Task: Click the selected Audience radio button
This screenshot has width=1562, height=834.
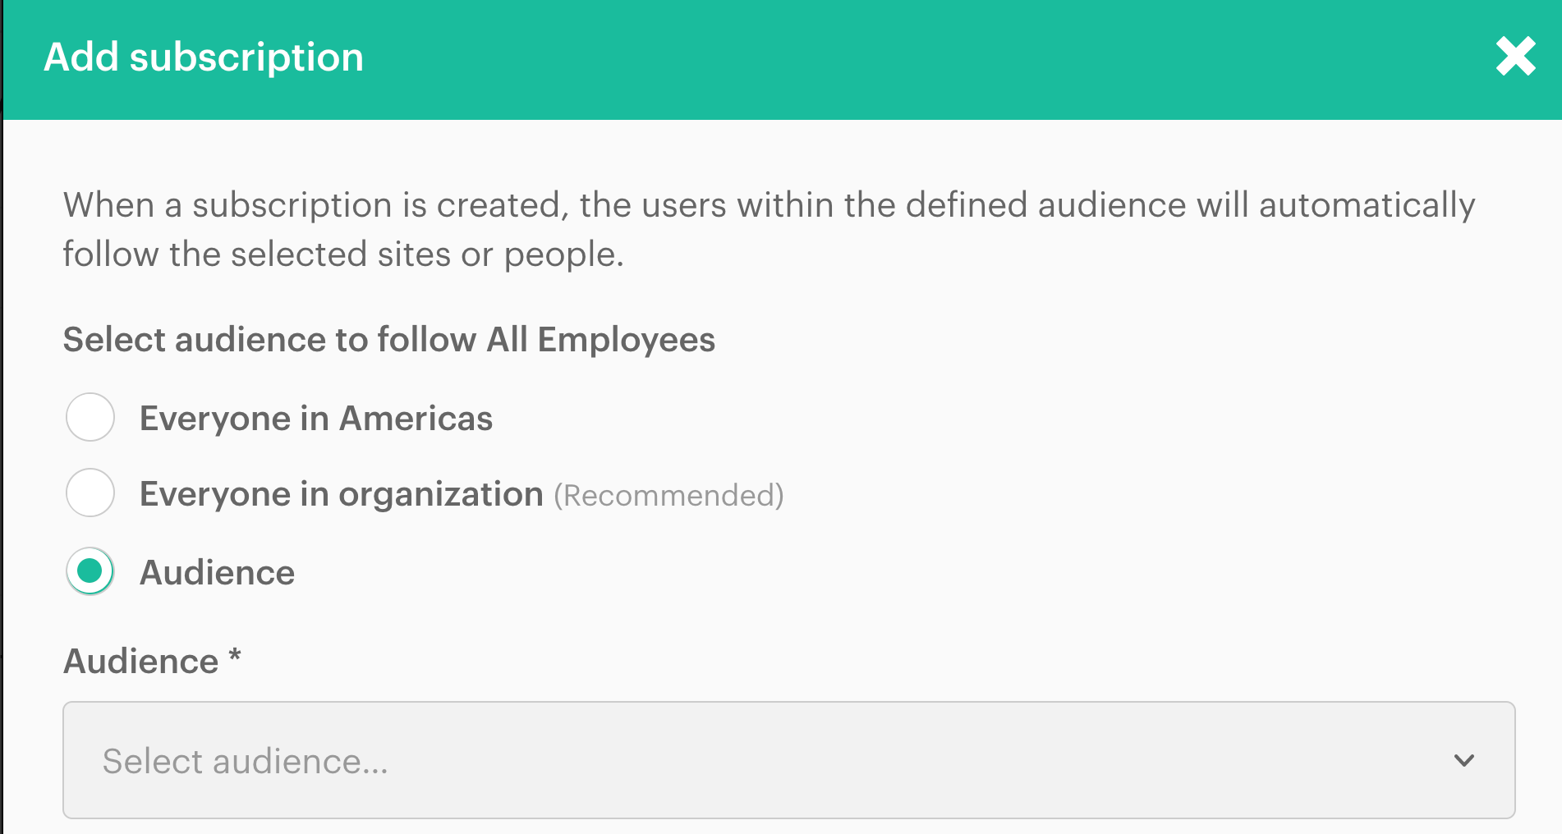Action: 90,571
